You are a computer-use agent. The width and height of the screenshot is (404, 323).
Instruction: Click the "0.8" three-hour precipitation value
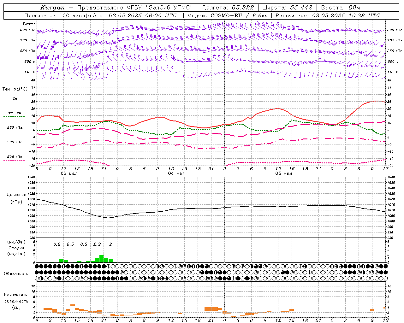pyautogui.click(x=57, y=244)
